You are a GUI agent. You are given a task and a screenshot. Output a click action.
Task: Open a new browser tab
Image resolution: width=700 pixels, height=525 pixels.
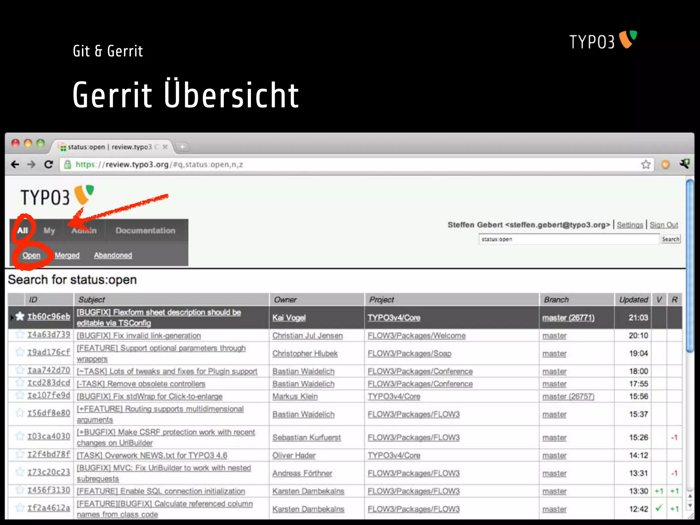[182, 147]
